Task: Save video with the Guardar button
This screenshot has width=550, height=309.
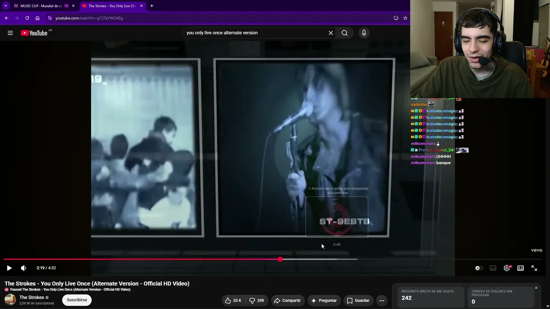Action: pyautogui.click(x=358, y=300)
